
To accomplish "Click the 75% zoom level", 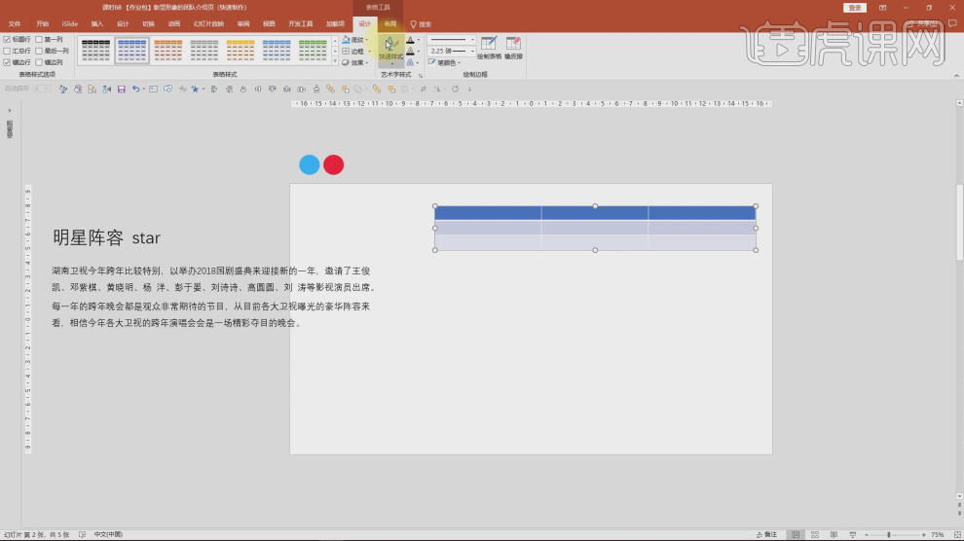I will [x=938, y=535].
